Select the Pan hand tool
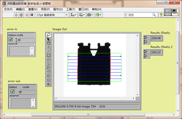Screen dimensions: 182x119 click(49, 43)
